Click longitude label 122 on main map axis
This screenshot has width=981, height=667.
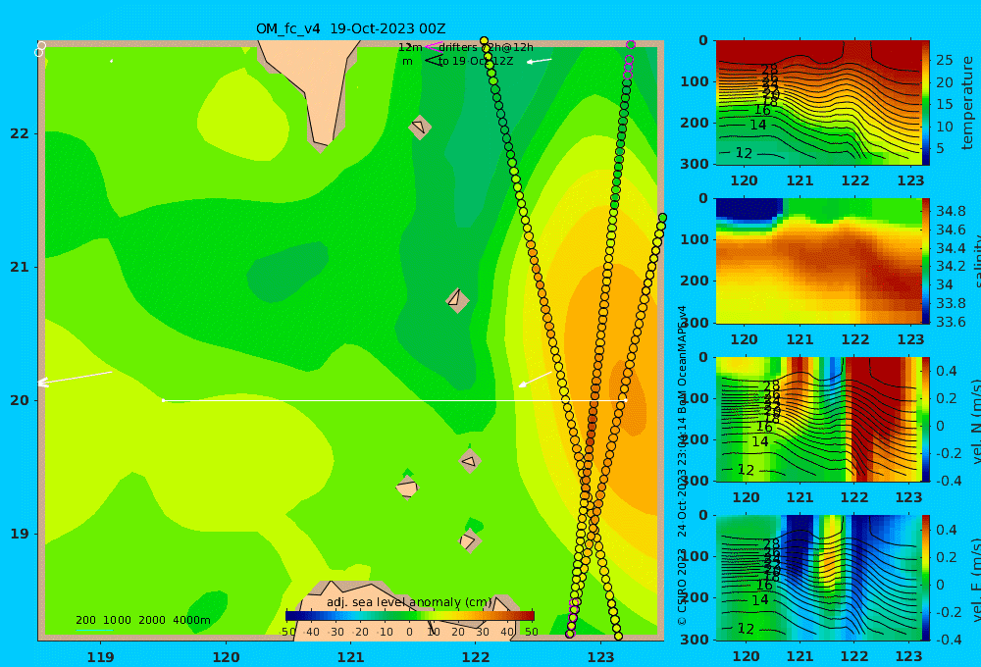point(476,657)
